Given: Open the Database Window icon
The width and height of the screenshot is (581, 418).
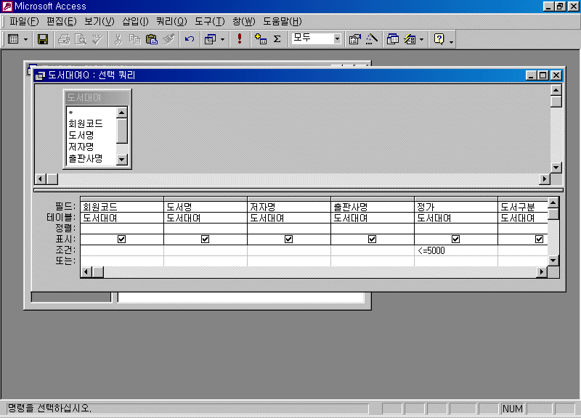Looking at the screenshot, I should click(x=393, y=39).
